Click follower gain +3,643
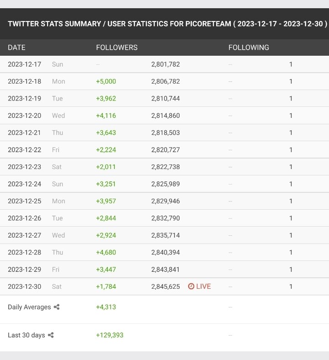The image size is (329, 360). 106,132
